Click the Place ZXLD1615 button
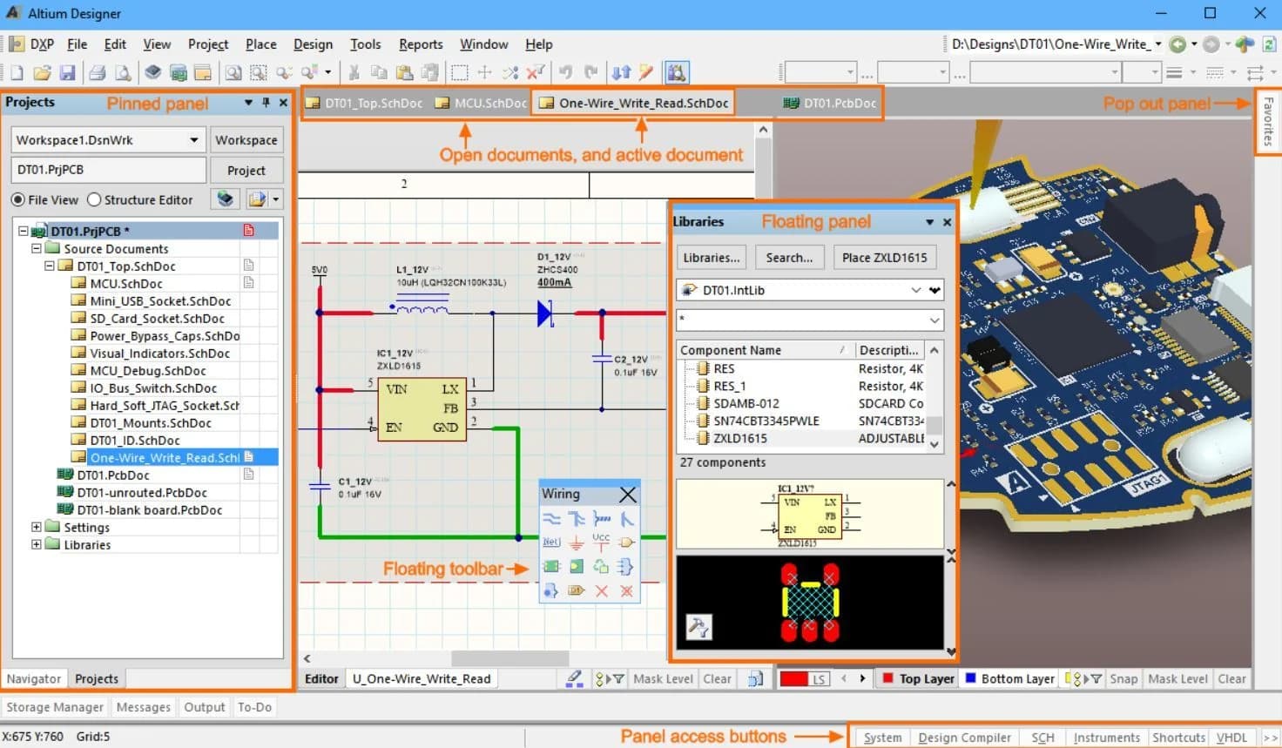Viewport: 1282px width, 748px height. coord(884,257)
